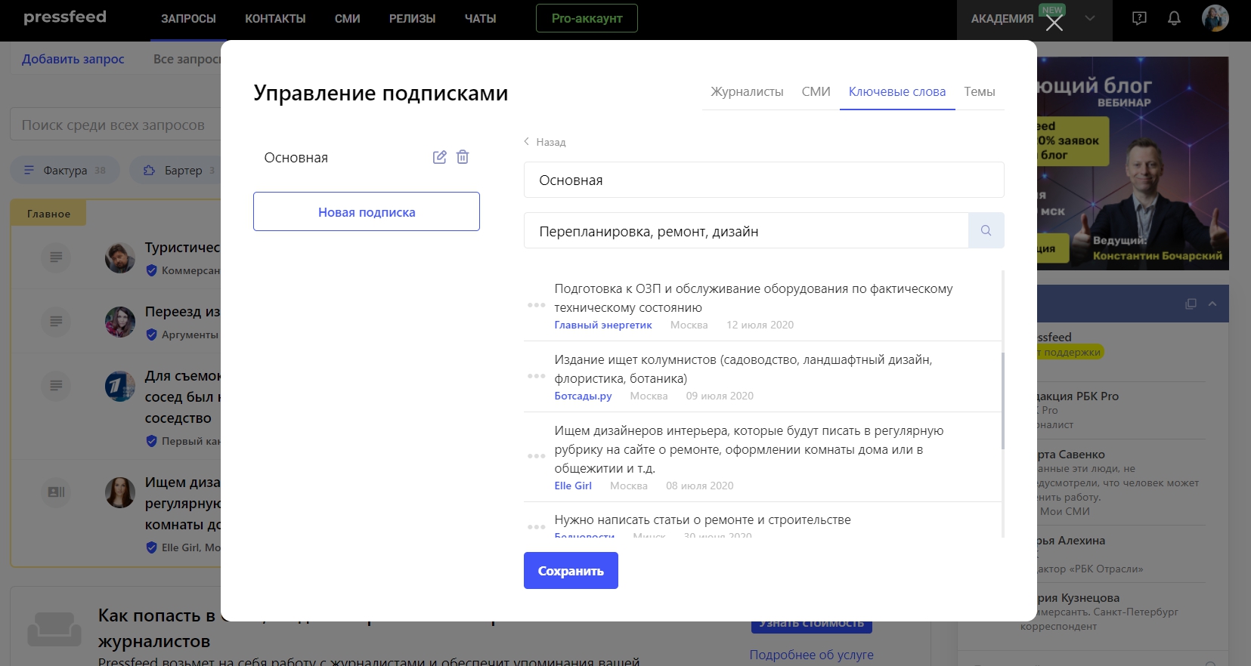The width and height of the screenshot is (1251, 666).
Task: Click the keywords input field
Action: point(745,231)
